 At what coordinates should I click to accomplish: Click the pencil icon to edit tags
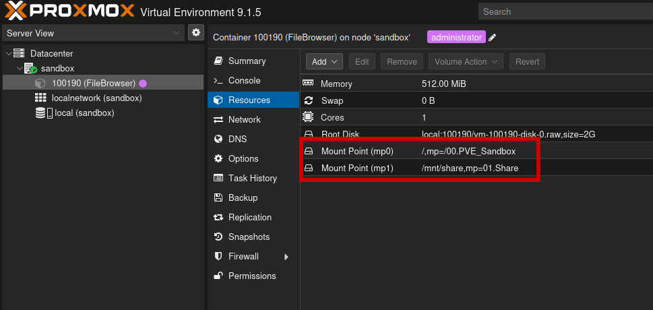493,38
